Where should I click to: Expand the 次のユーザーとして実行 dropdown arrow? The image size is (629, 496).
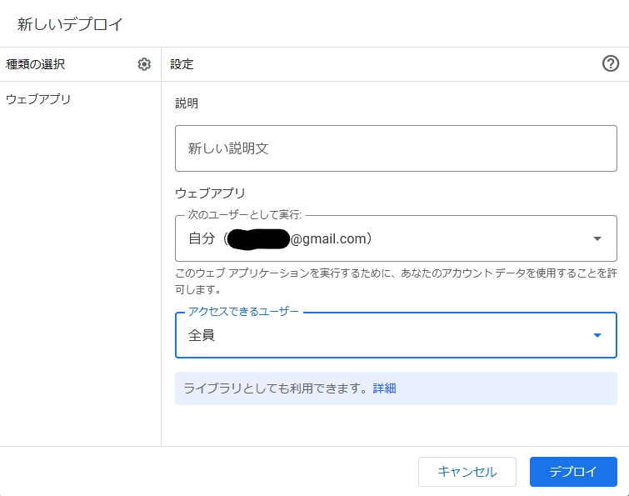[597, 238]
